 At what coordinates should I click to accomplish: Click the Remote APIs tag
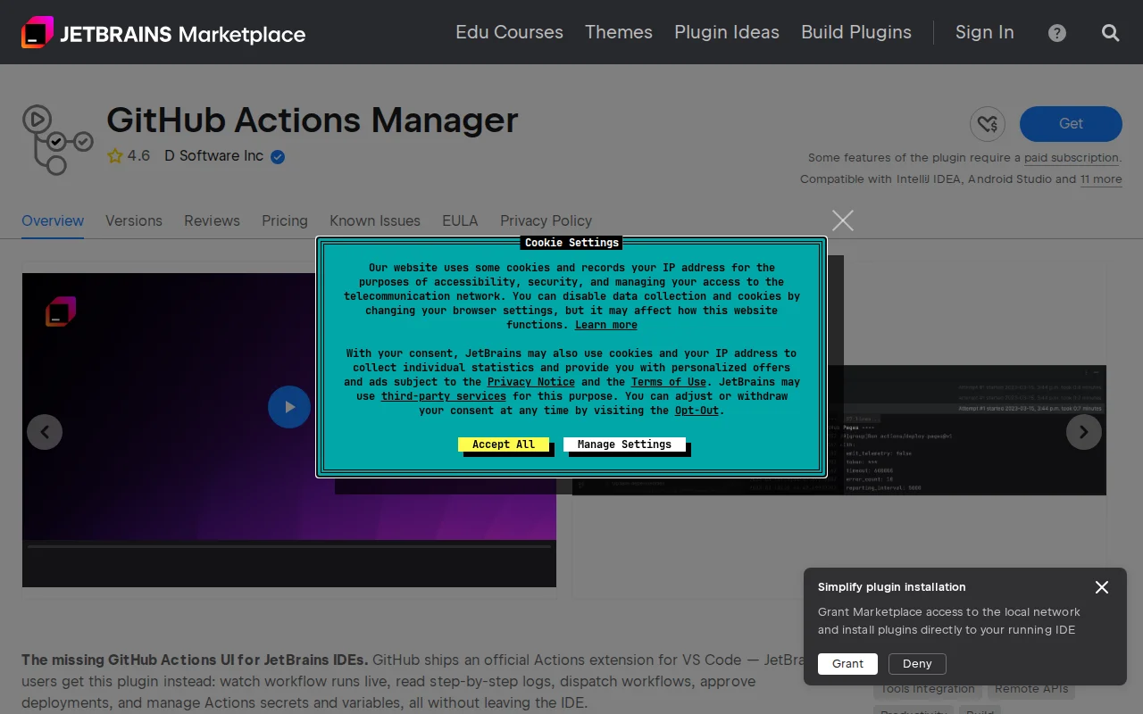1031,689
